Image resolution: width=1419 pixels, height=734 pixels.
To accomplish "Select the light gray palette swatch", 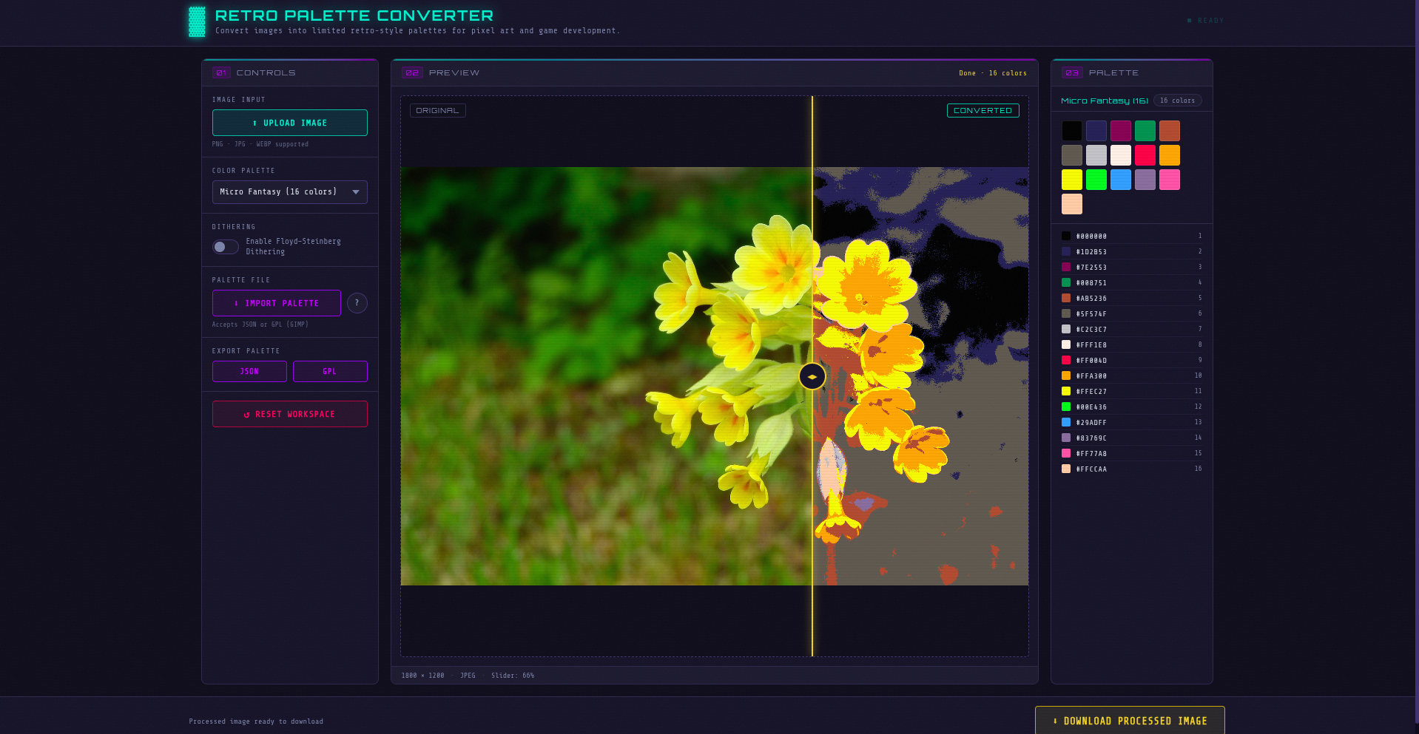I will point(1096,155).
